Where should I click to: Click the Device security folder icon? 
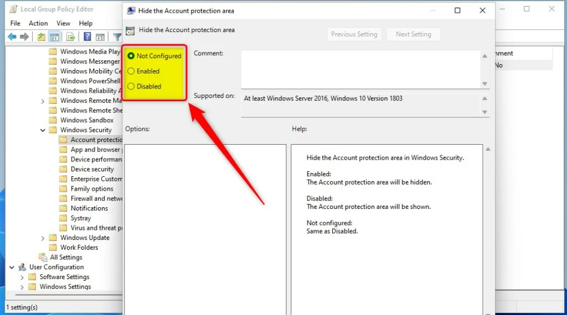tap(63, 169)
